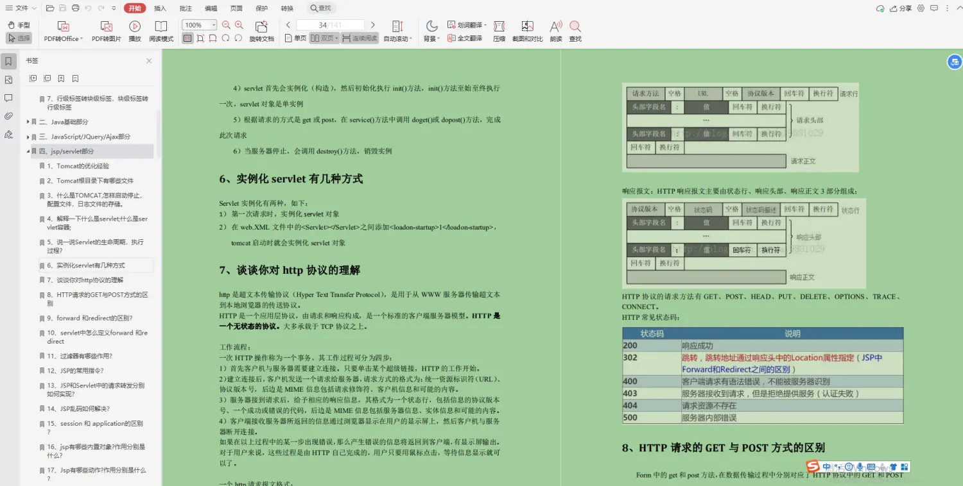
Task: Open the 文件 file menu dropdown
Action: click(x=21, y=8)
